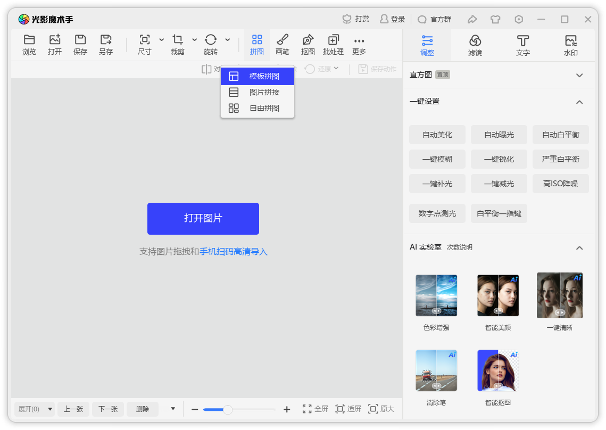Select the 抠图 cutout tool
This screenshot has width=606, height=430.
tap(308, 45)
